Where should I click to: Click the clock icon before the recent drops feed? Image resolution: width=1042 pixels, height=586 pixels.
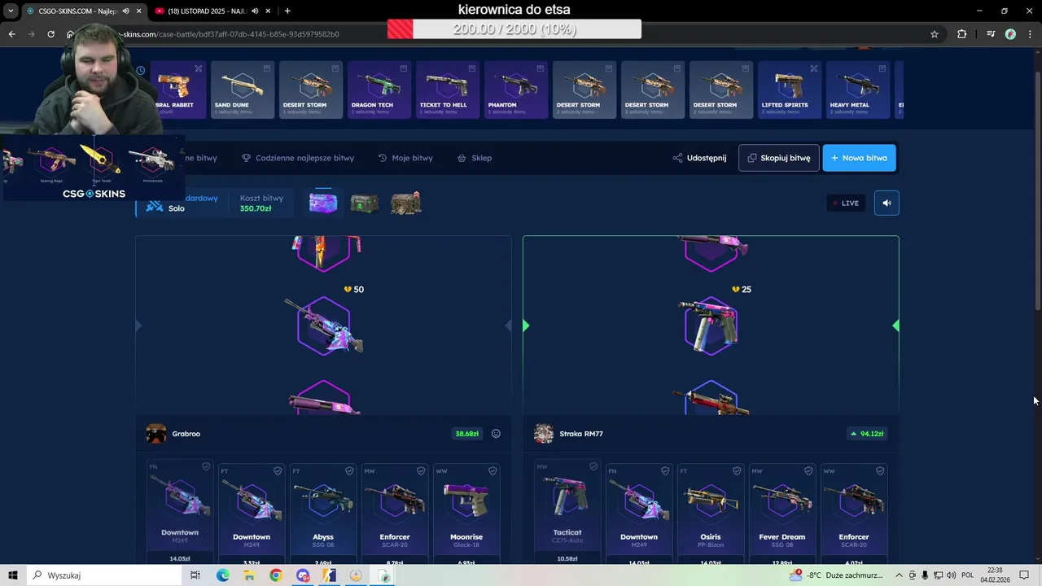coord(141,70)
